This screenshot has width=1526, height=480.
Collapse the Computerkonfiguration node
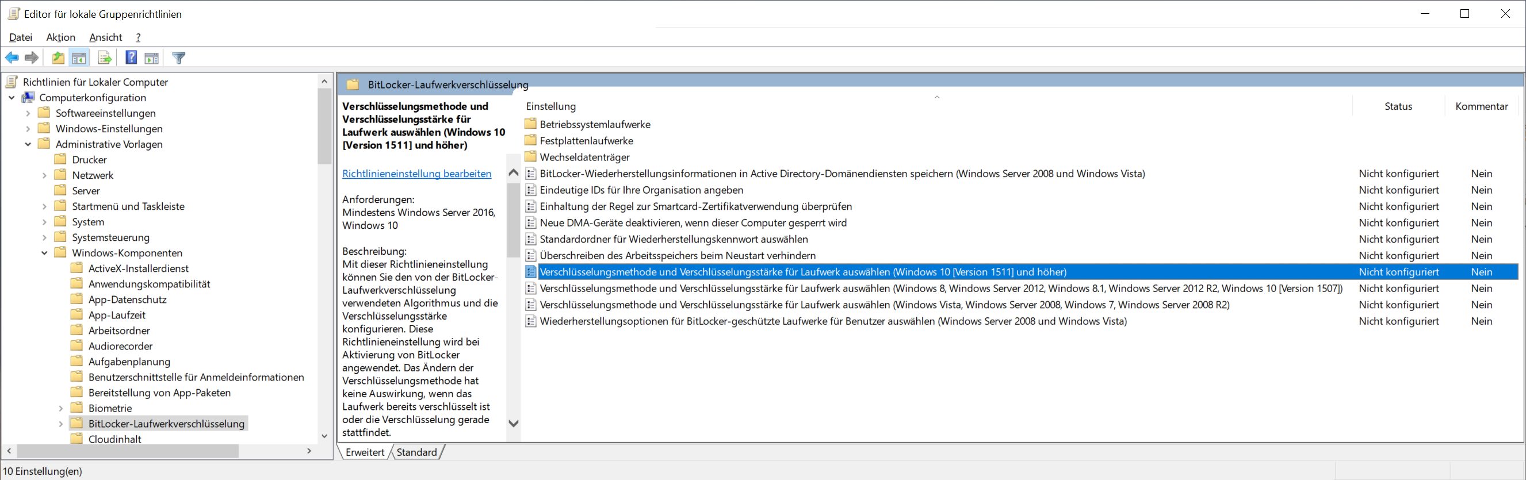[x=12, y=98]
